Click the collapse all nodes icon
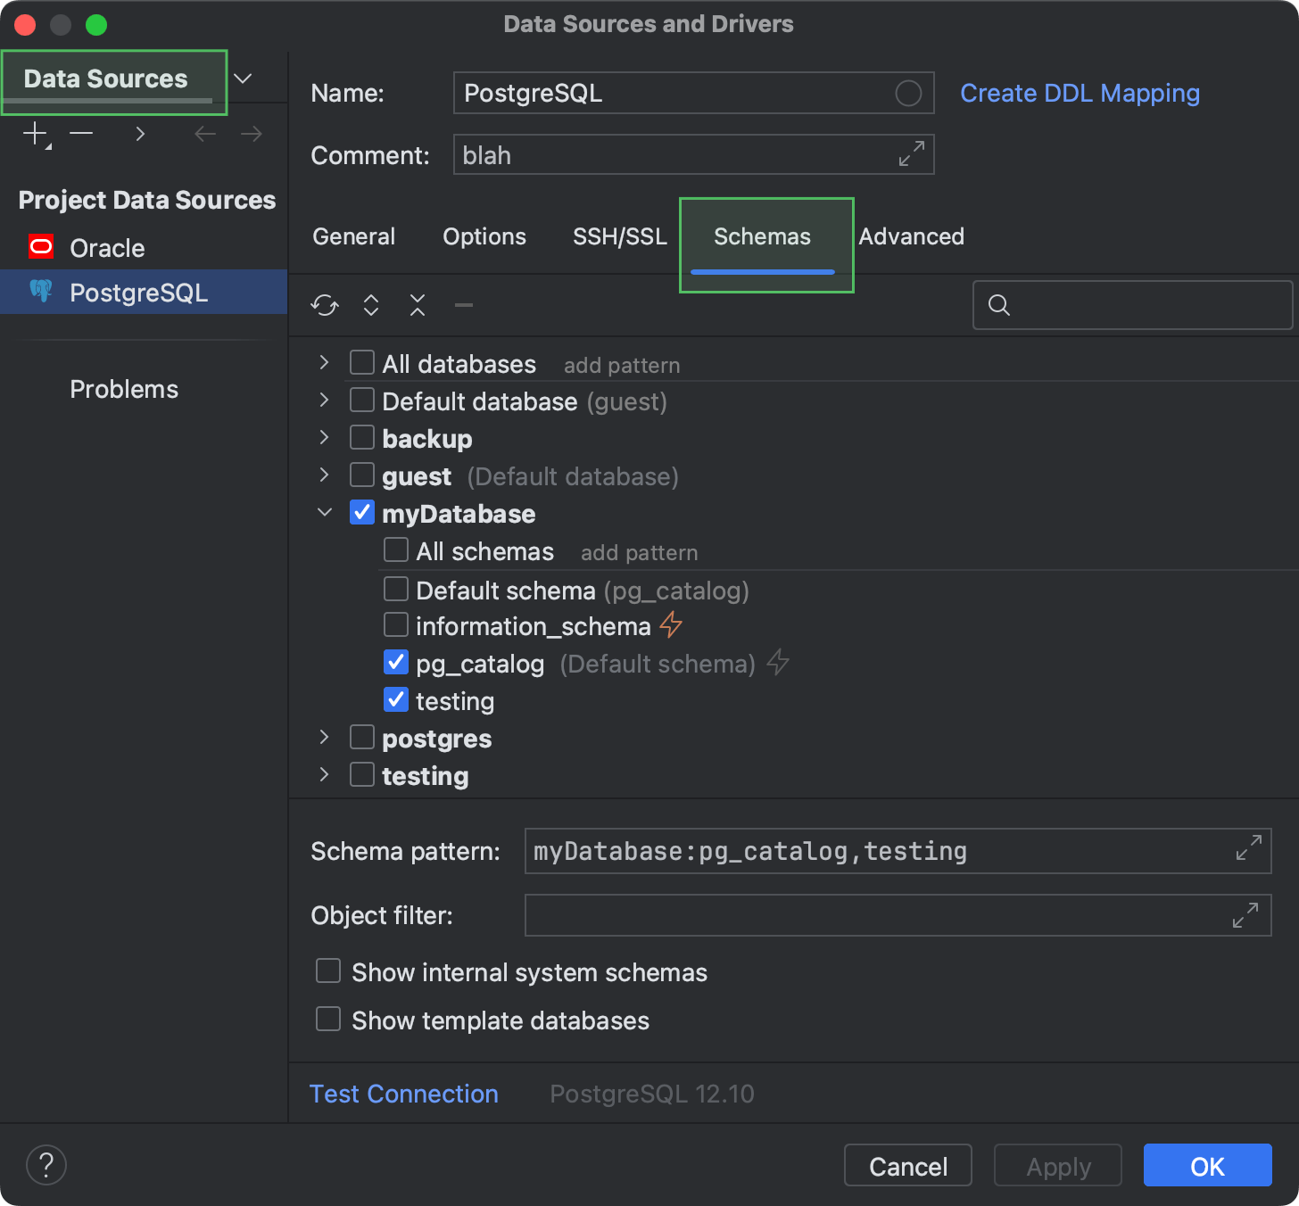The height and width of the screenshot is (1206, 1299). tap(417, 305)
